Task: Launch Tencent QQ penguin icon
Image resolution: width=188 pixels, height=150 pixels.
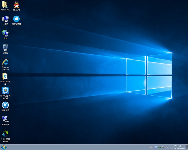Action: [16, 5]
